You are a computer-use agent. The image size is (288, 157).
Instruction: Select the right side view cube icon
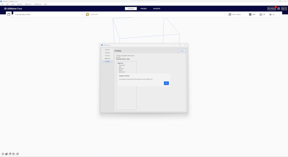click(17, 154)
